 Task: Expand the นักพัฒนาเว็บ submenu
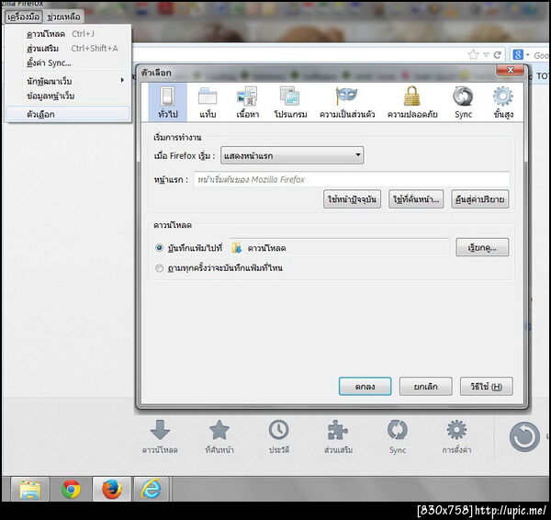(68, 81)
